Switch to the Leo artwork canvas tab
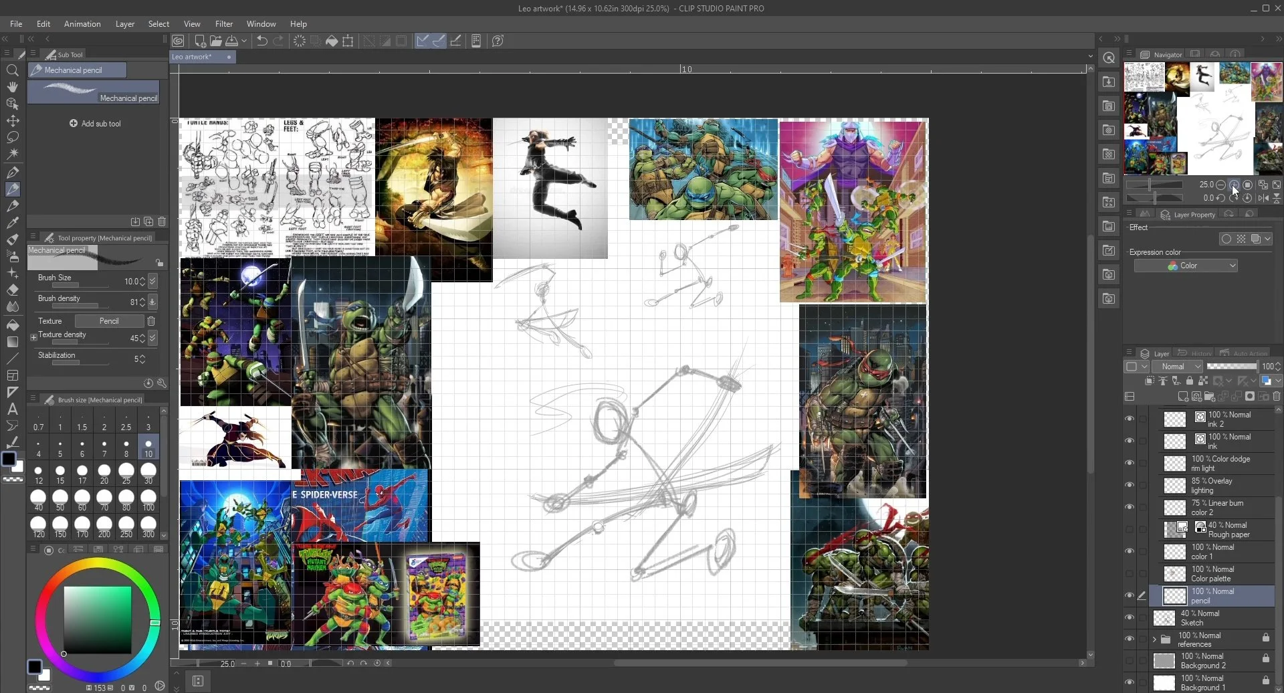Screen dimensions: 1284x693 202,57
